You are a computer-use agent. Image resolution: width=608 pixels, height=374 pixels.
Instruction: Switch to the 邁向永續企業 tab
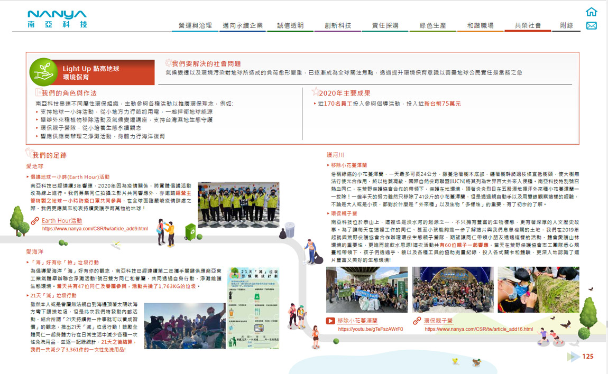(243, 25)
